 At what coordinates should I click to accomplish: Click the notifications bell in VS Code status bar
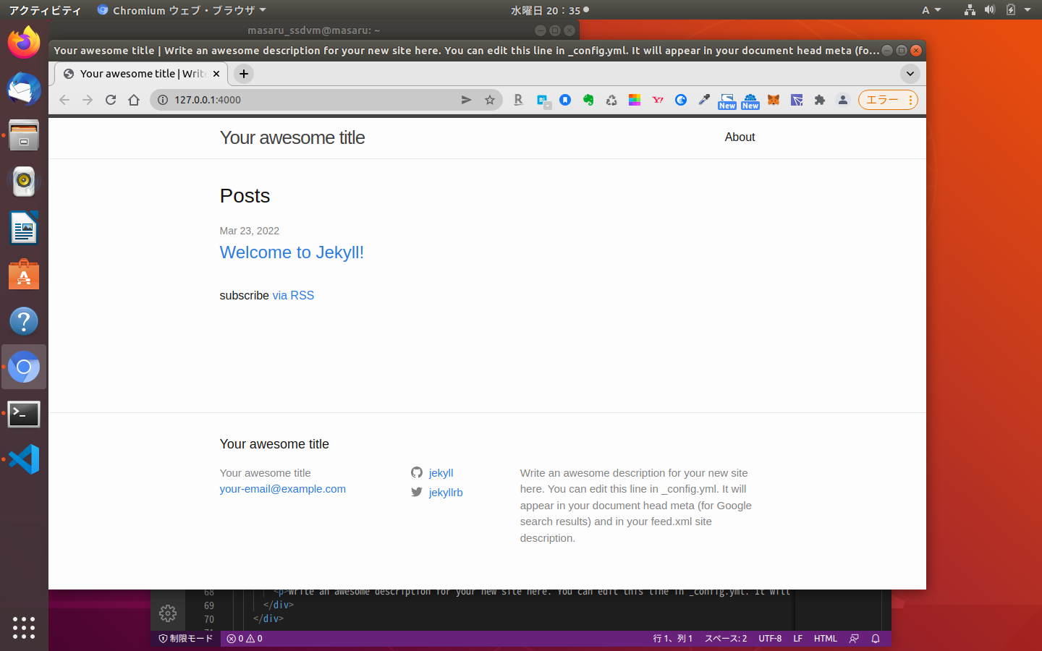(875, 639)
